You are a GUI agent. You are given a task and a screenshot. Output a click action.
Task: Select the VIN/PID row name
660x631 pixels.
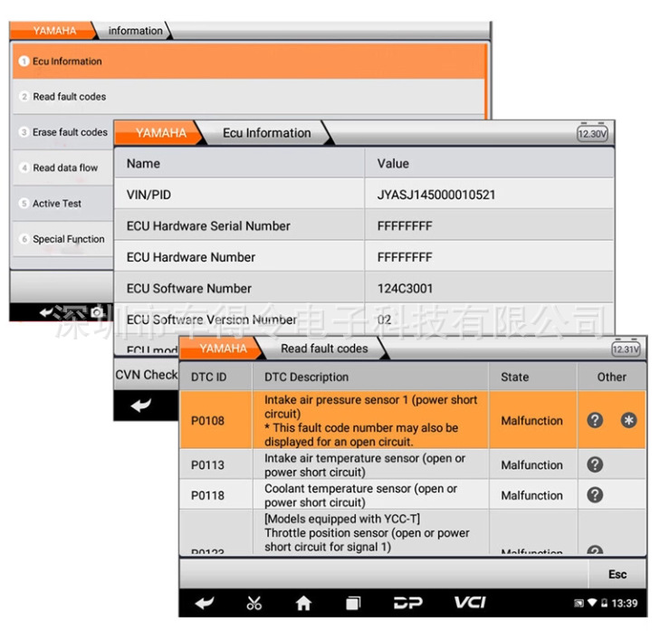pos(148,195)
